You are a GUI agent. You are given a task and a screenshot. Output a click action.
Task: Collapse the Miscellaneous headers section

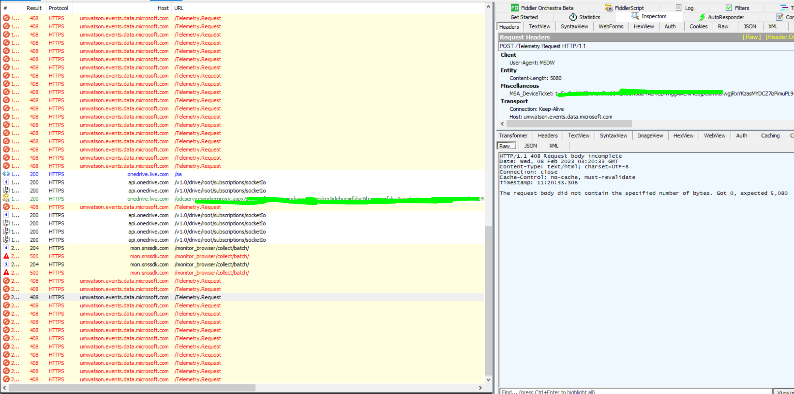[x=520, y=86]
